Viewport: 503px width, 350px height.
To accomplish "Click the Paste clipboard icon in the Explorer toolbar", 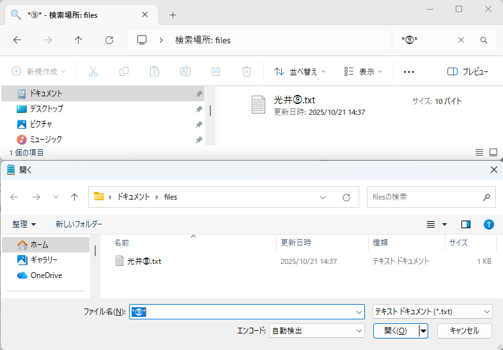I will click(155, 71).
